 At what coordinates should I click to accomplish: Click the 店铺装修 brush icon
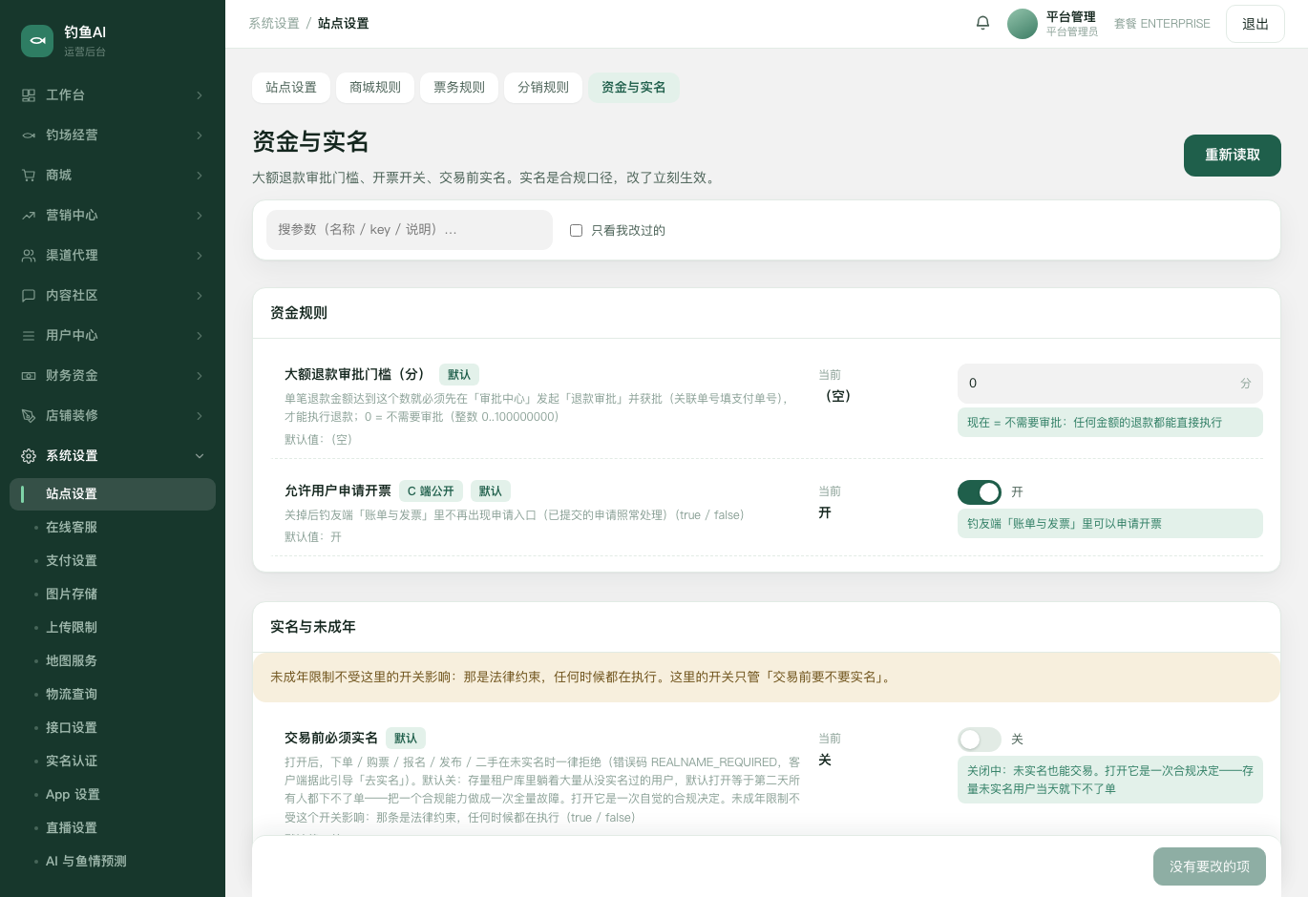coord(29,416)
